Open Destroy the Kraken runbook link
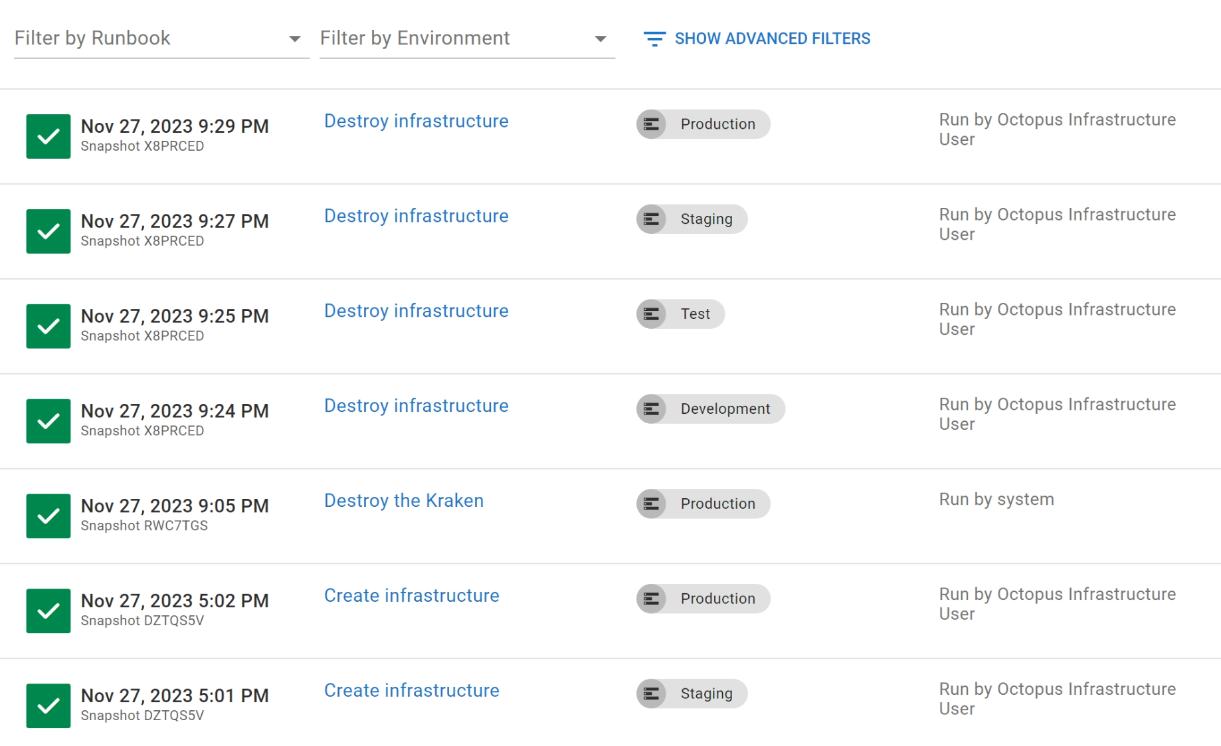Viewport: 1221px width, 746px height. 404,501
